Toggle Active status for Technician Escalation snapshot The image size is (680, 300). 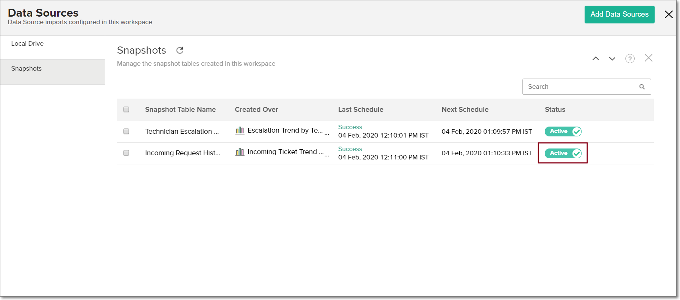[x=563, y=131]
